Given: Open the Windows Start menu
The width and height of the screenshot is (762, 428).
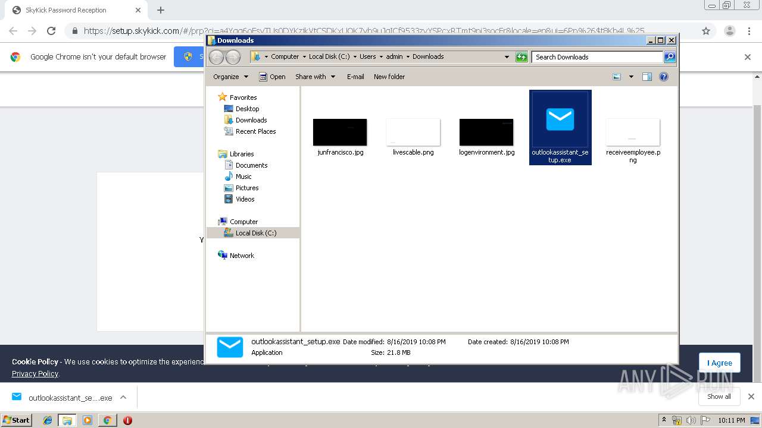Looking at the screenshot, I should click(x=17, y=420).
